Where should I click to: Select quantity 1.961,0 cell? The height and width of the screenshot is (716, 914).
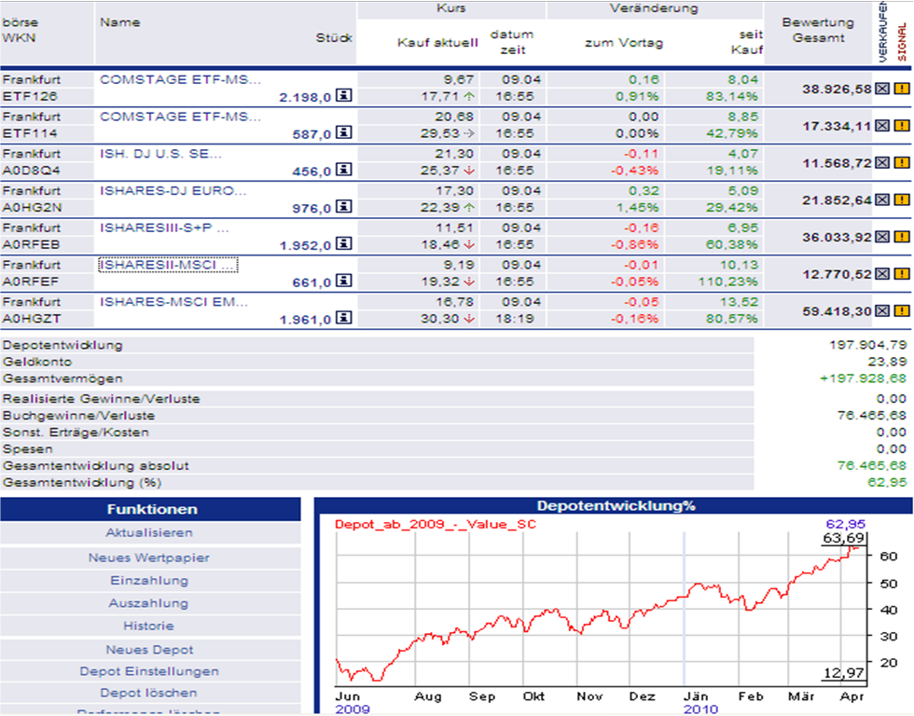305,319
